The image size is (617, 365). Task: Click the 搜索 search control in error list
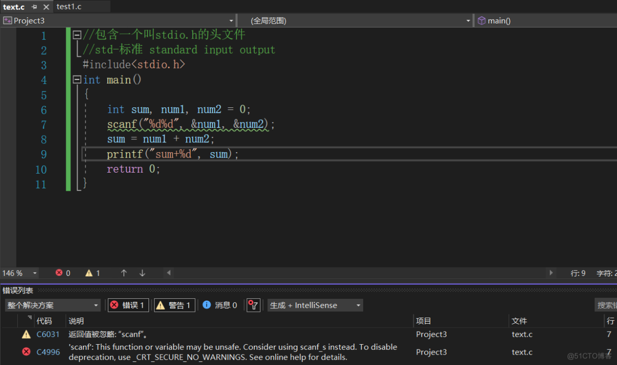606,305
